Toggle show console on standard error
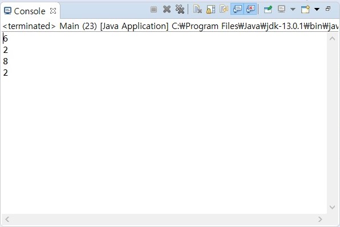340x227 pixels. click(x=250, y=9)
